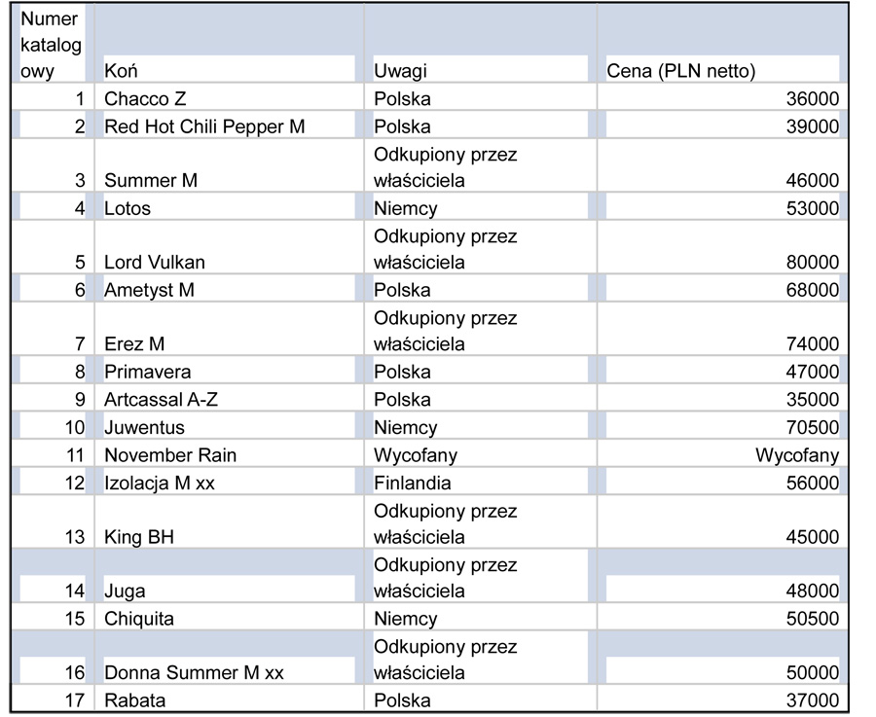Screen dimensions: 876x717
Task: Click the 'Primavera' horse cell
Action: coord(148,372)
